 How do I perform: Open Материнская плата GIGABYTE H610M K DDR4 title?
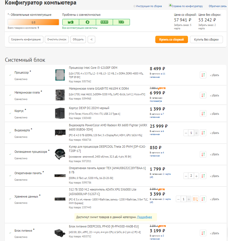[x=99, y=89]
